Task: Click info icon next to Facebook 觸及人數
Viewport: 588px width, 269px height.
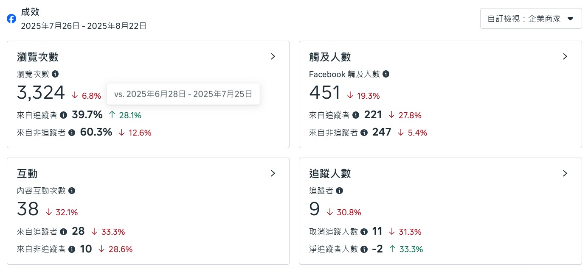Action: (386, 74)
